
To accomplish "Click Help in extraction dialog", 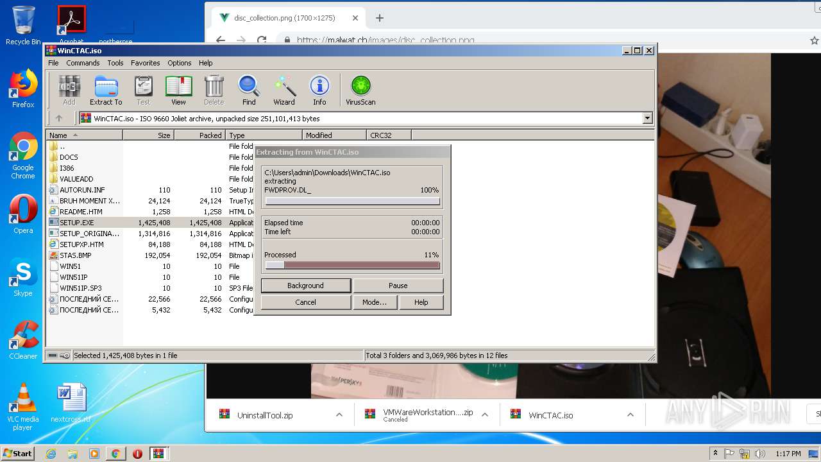I will pos(421,302).
